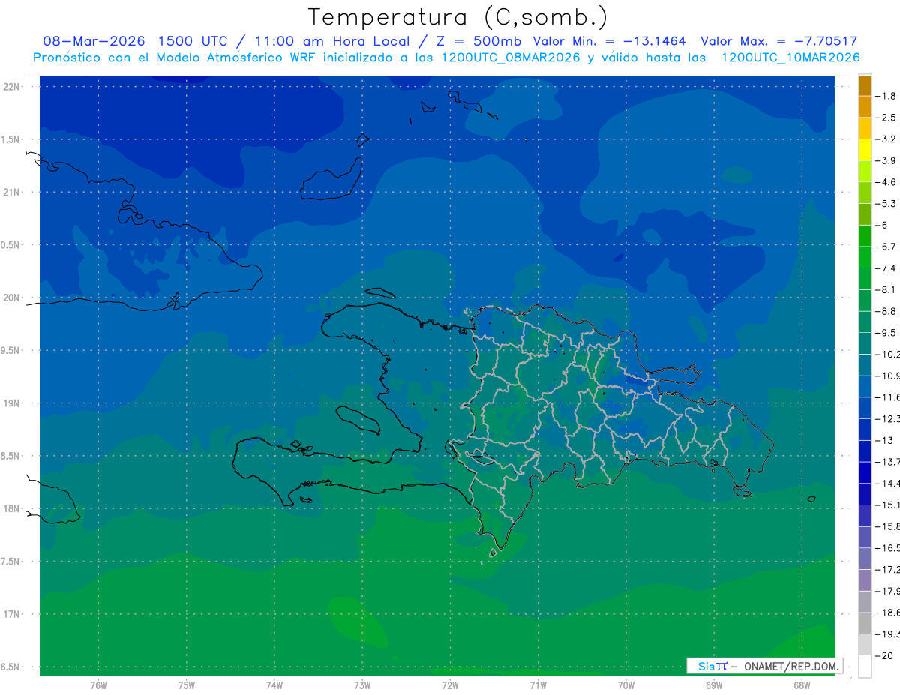Click the "72W" longitude label
The image size is (900, 695).
(x=450, y=685)
